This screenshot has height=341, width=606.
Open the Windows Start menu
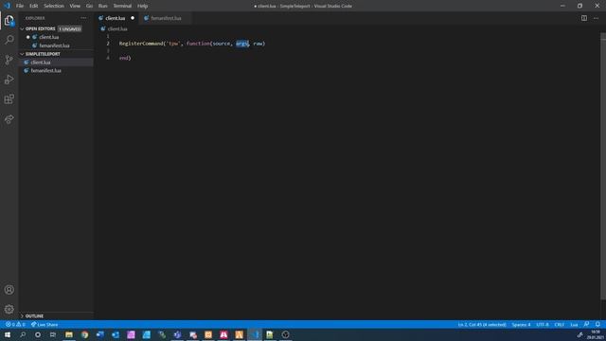[x=7, y=334]
